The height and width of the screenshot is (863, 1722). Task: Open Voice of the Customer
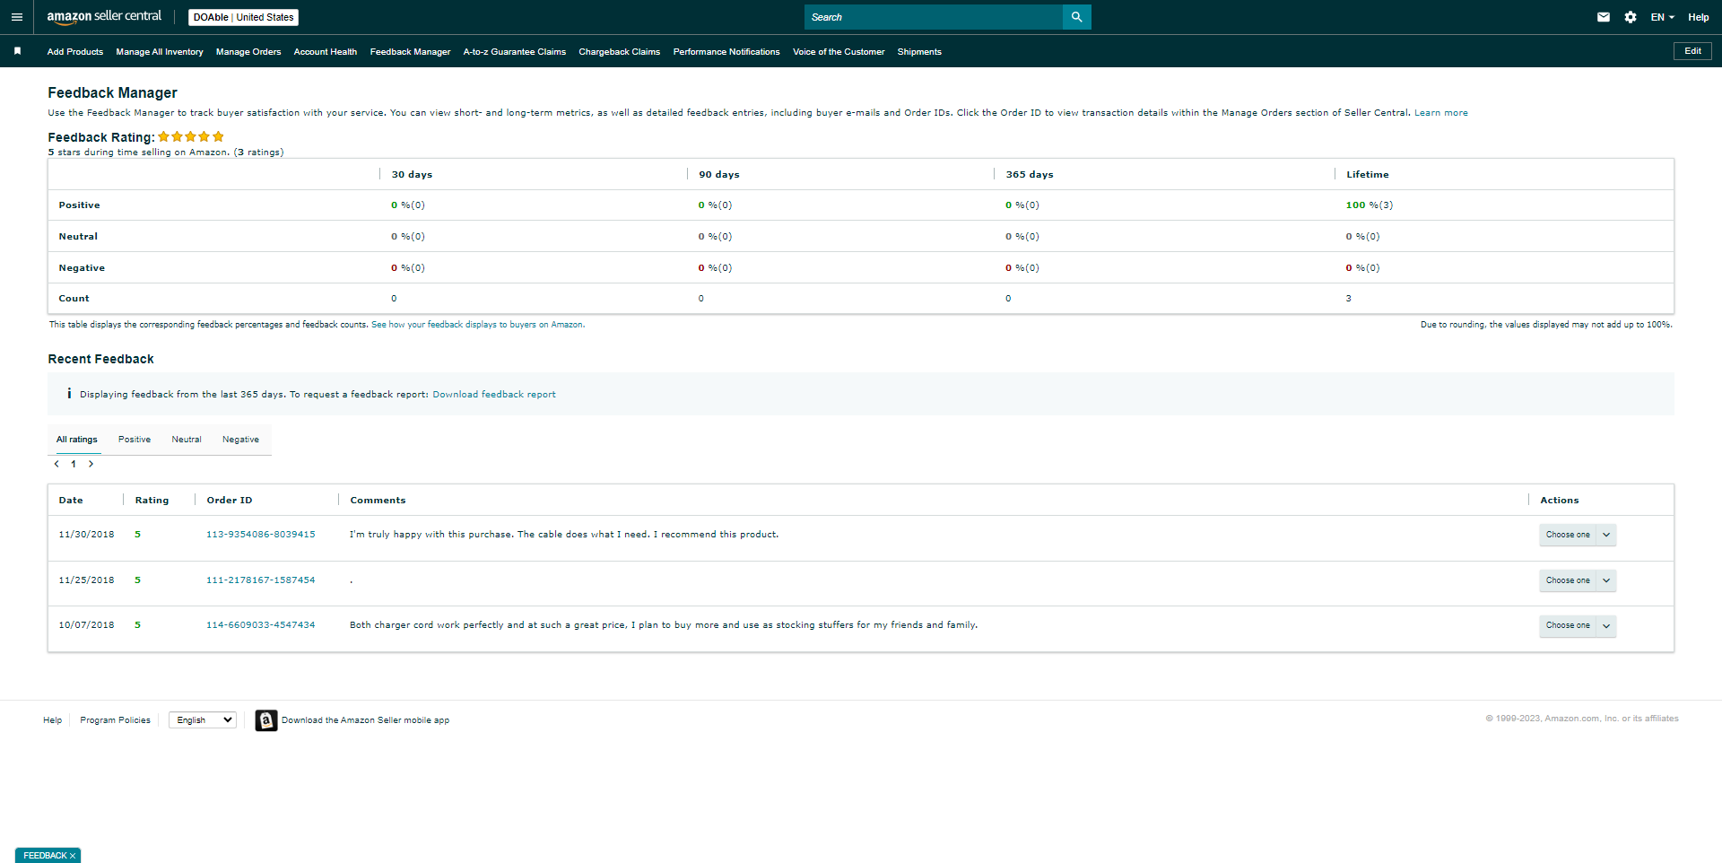tap(839, 52)
